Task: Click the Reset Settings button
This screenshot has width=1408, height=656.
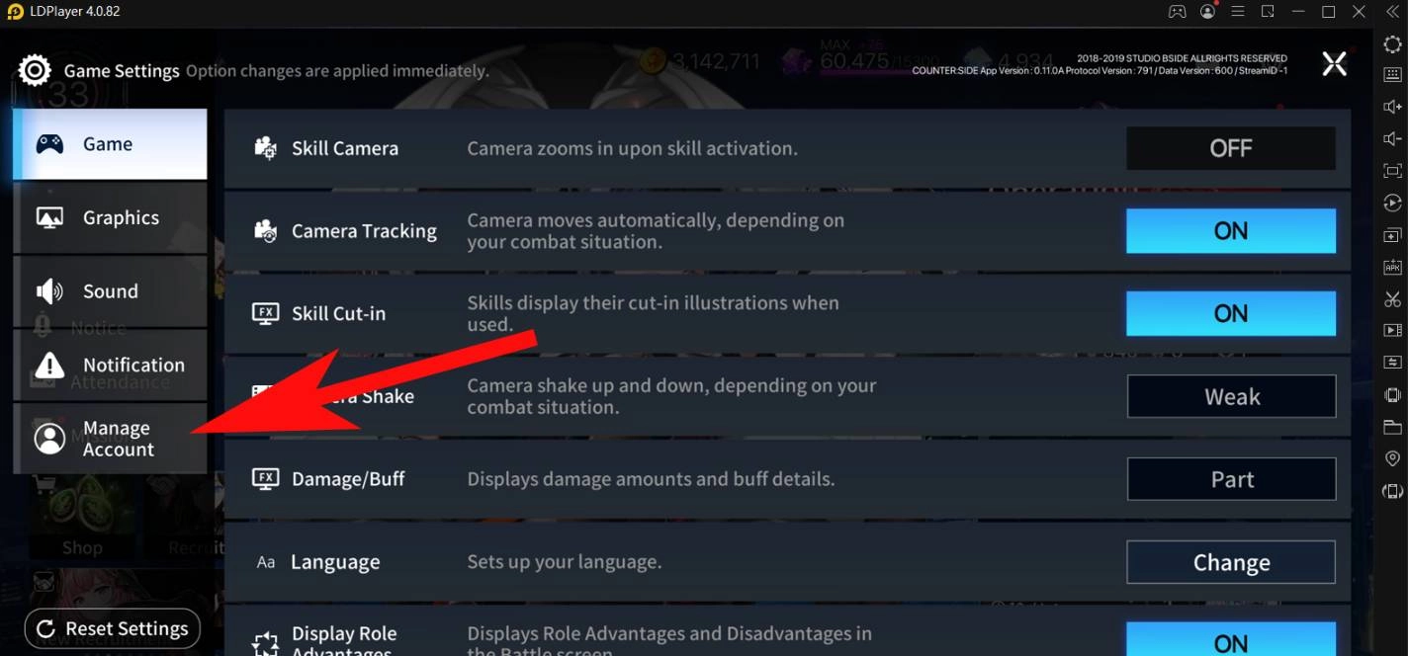Action: point(112,628)
